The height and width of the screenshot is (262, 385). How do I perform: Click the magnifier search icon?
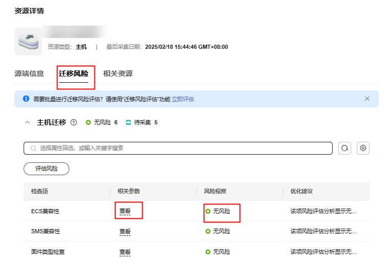[33, 148]
